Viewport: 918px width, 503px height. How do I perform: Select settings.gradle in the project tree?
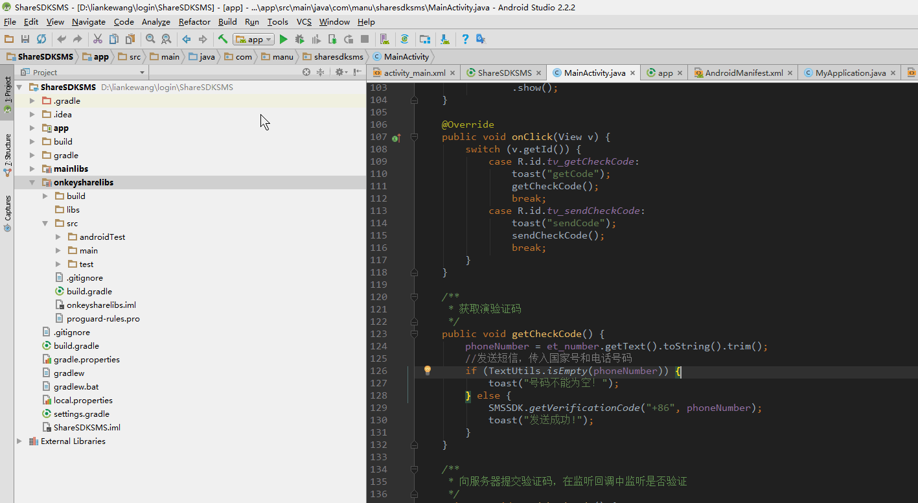81,414
